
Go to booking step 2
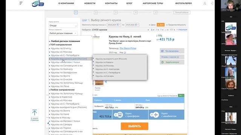pyautogui.click(x=96, y=12)
